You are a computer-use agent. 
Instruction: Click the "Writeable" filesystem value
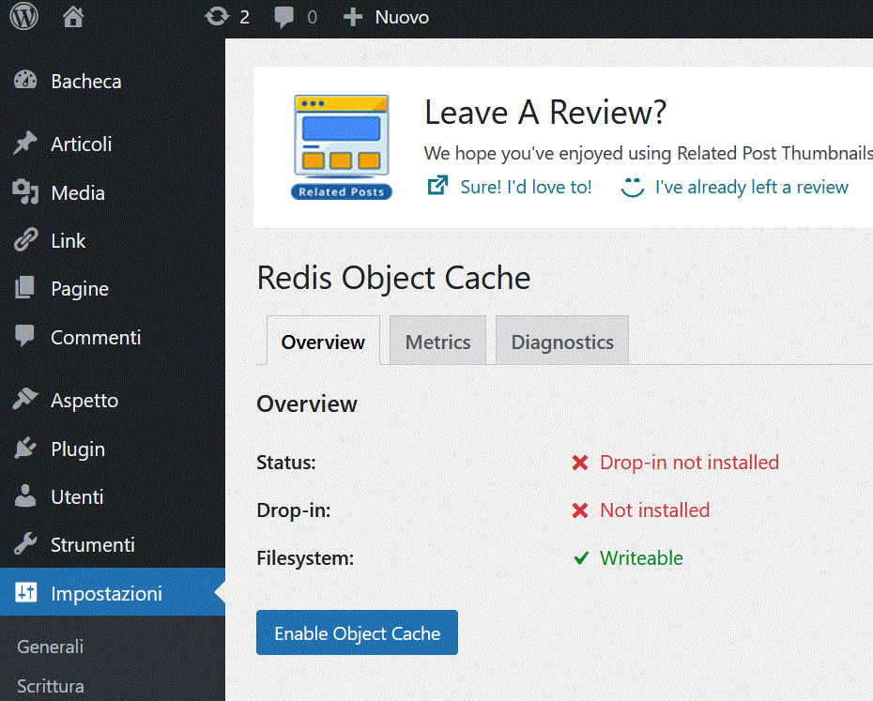(641, 558)
